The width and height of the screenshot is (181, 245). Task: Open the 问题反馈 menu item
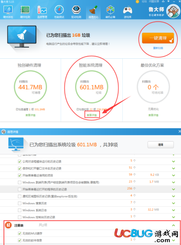coord(154,2)
